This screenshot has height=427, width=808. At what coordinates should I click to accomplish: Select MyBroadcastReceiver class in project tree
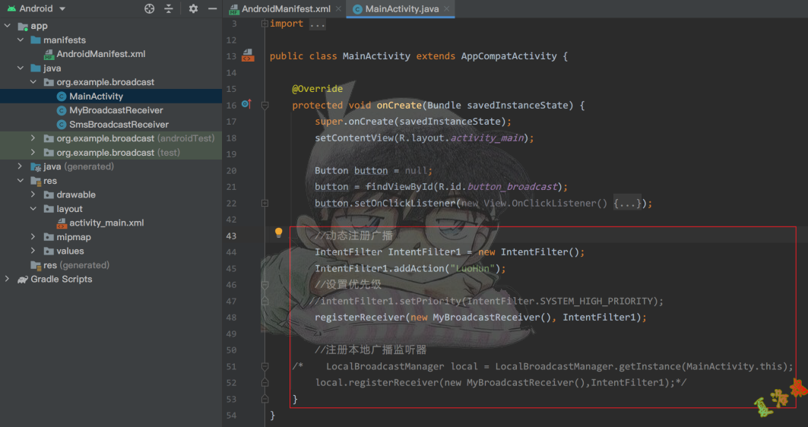click(116, 110)
